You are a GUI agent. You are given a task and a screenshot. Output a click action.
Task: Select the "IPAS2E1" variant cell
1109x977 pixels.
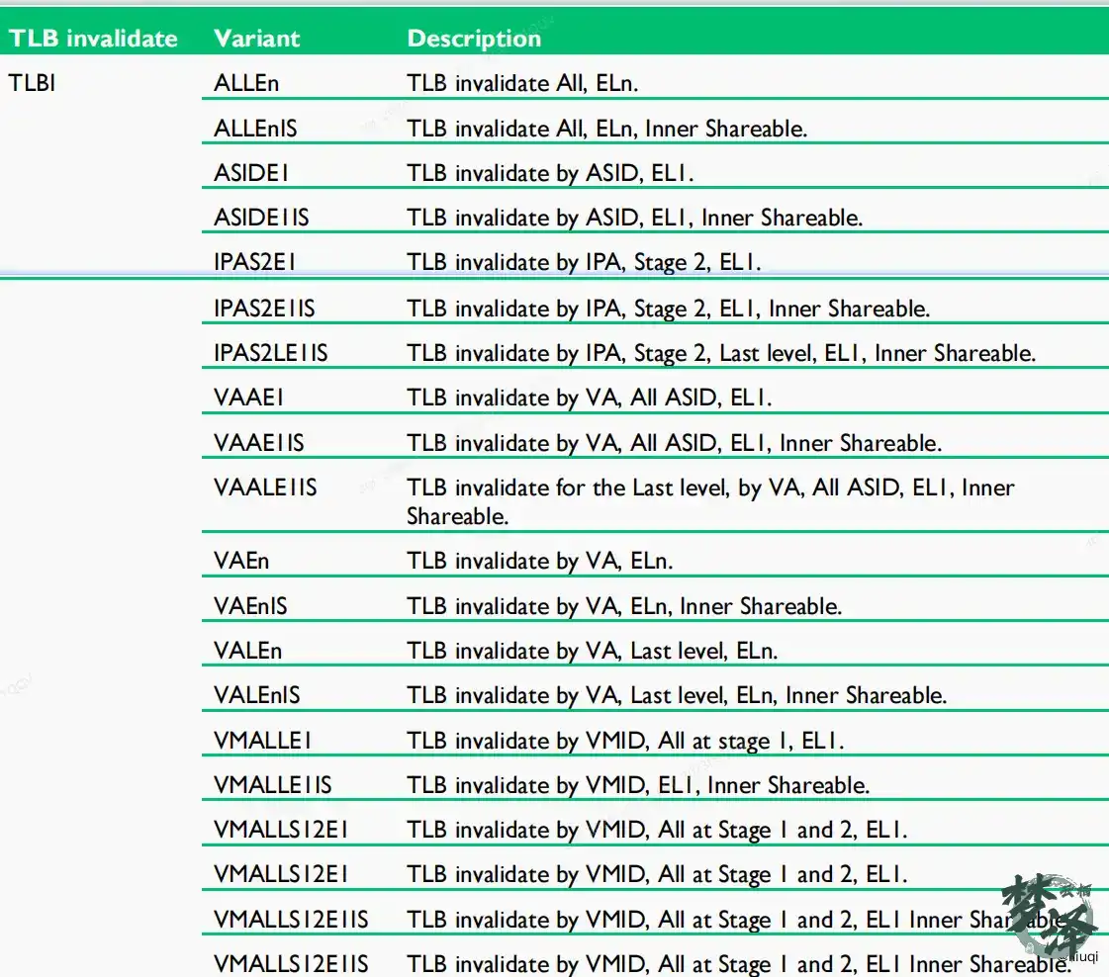[254, 262]
